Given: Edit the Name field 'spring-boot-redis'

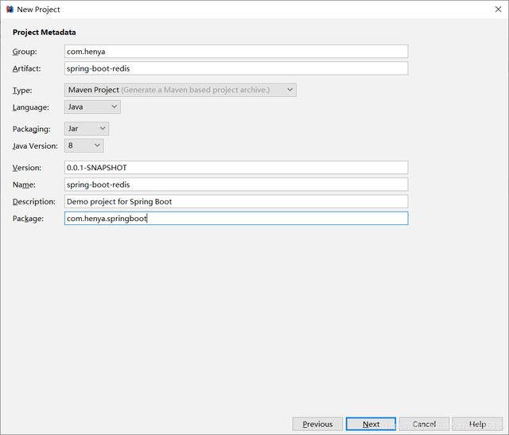Looking at the screenshot, I should click(x=236, y=184).
